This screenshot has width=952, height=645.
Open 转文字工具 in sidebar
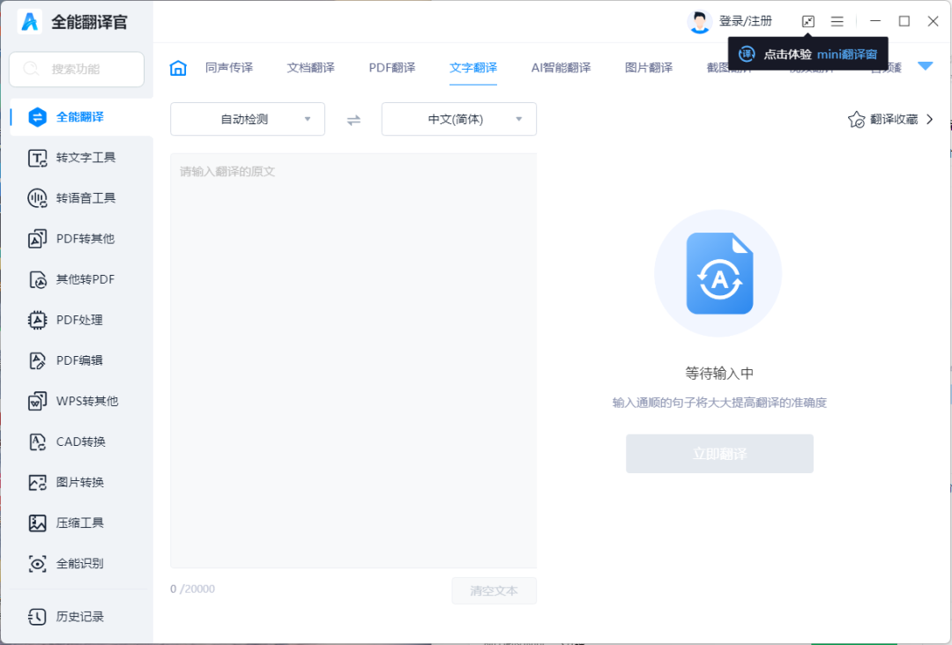86,158
